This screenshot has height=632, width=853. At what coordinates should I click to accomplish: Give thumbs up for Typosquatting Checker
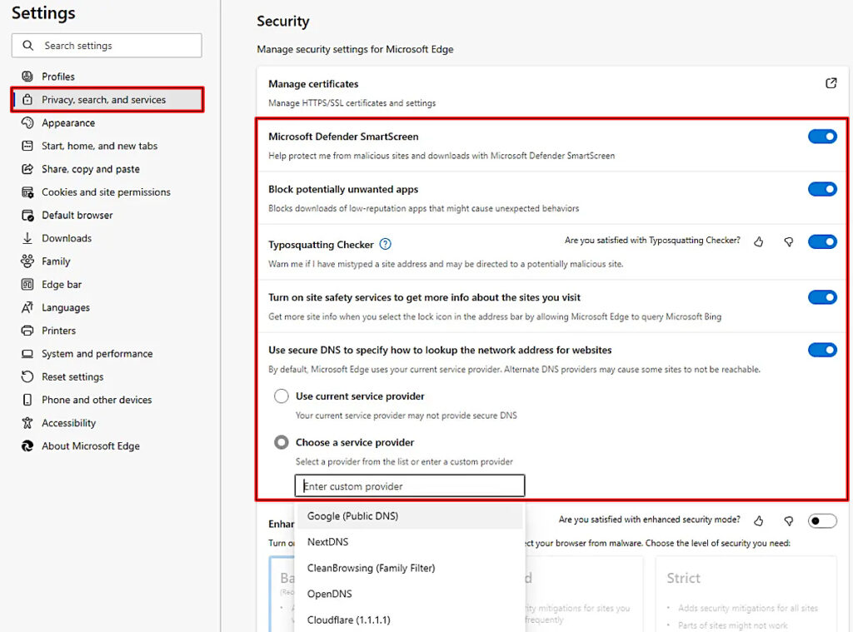pyautogui.click(x=758, y=241)
